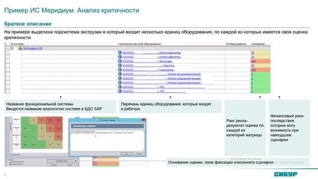Click the blue circle icon in the Экструдер row
Image resolution: width=318 pixels, height=179 pixels.
(120, 61)
